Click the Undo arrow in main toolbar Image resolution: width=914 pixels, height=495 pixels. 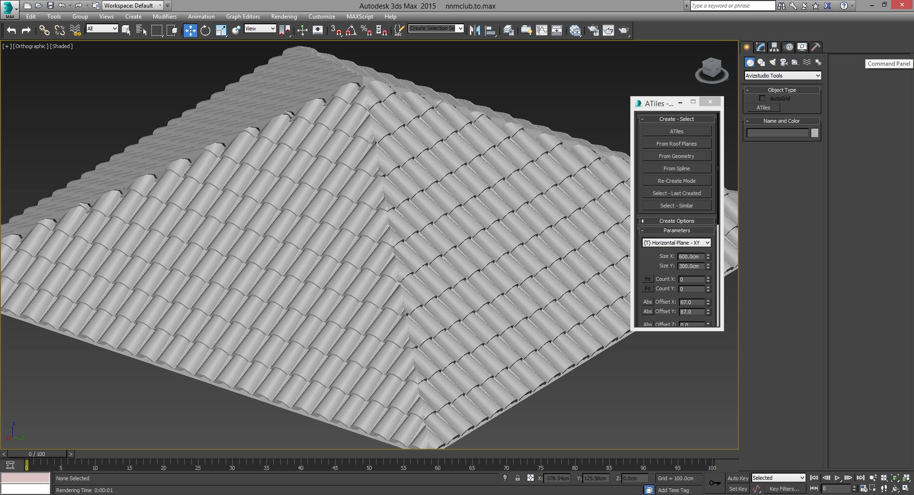click(x=11, y=30)
